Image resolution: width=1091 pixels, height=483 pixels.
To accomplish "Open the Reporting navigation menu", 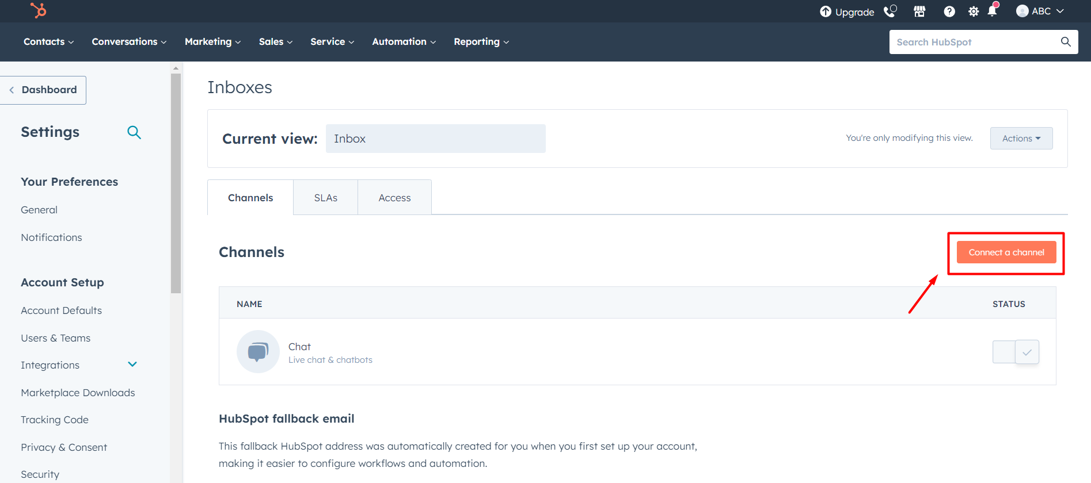I will tap(481, 42).
